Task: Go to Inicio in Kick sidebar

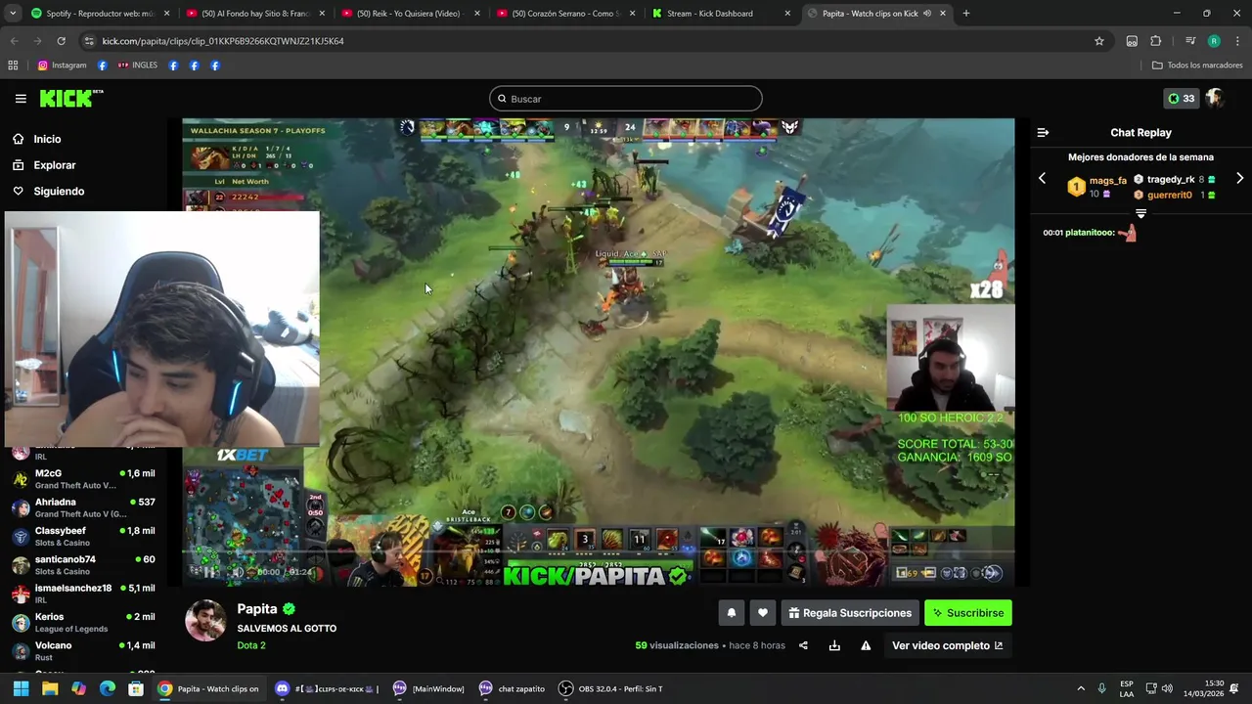Action: pos(47,139)
